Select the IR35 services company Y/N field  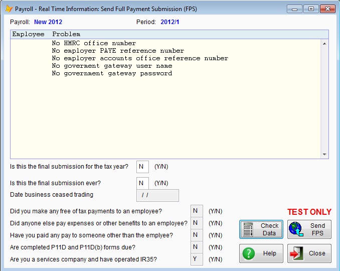click(197, 259)
